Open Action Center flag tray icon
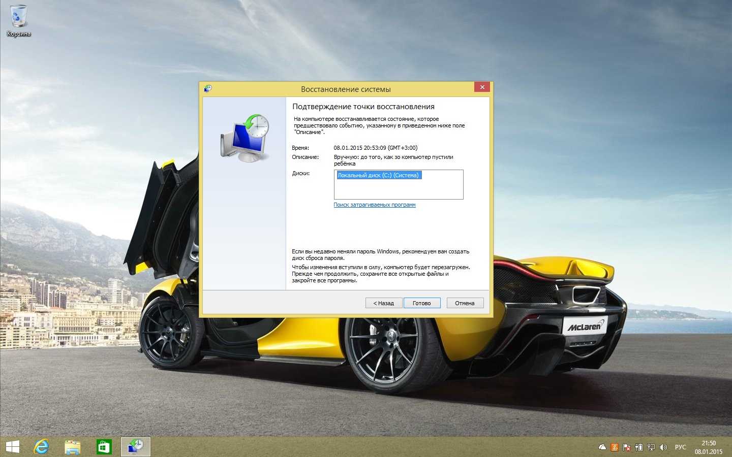 tap(627, 447)
